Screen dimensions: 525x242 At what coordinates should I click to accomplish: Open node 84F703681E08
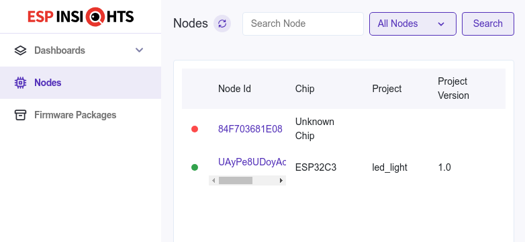coord(250,129)
